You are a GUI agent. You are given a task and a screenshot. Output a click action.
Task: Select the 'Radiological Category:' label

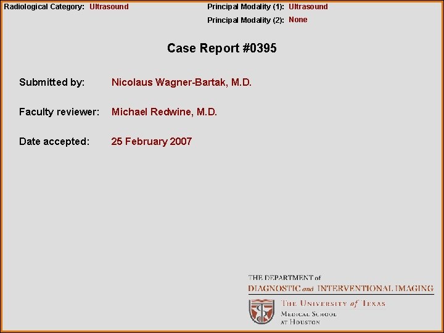pos(44,7)
